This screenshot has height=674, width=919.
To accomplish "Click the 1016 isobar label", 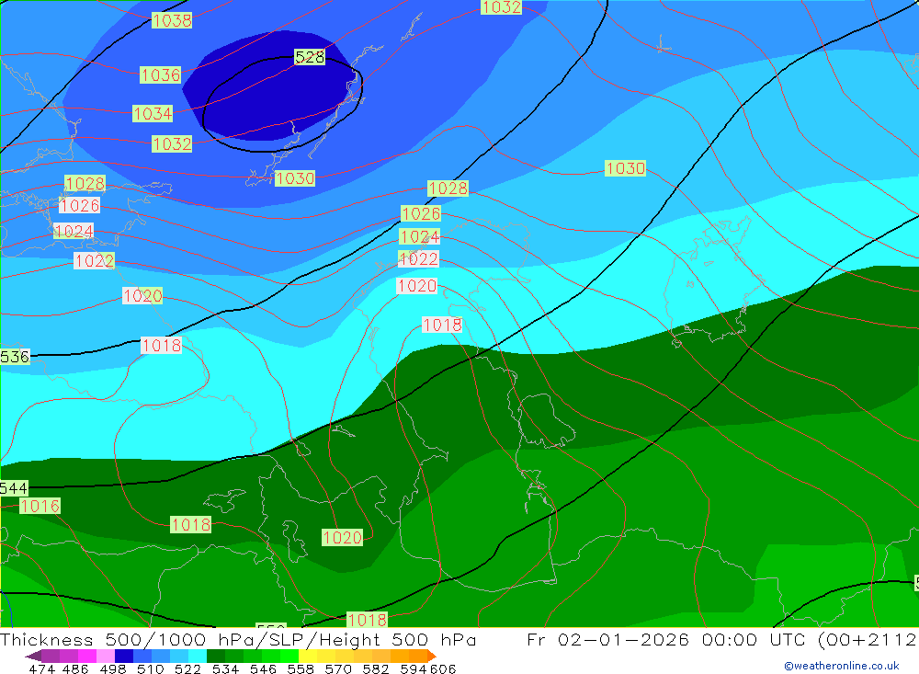I will click(40, 506).
